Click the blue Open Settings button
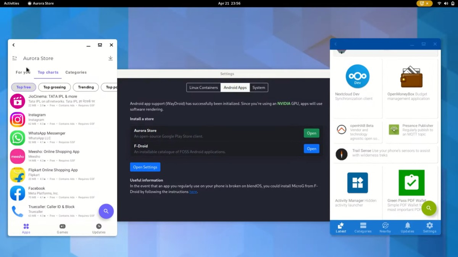Screen dimensions: 458x257 tap(145, 167)
